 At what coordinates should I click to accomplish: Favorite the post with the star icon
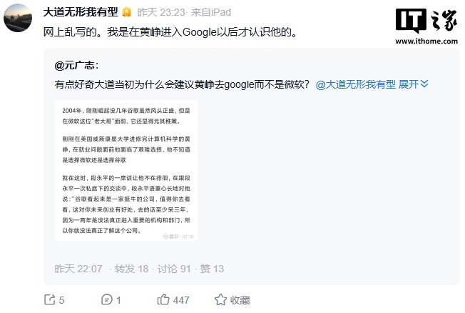click(219, 300)
